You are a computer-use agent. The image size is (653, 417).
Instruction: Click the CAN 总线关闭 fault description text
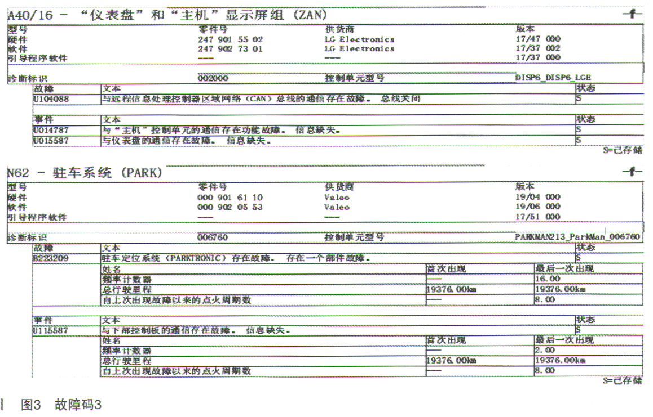pyautogui.click(x=262, y=99)
